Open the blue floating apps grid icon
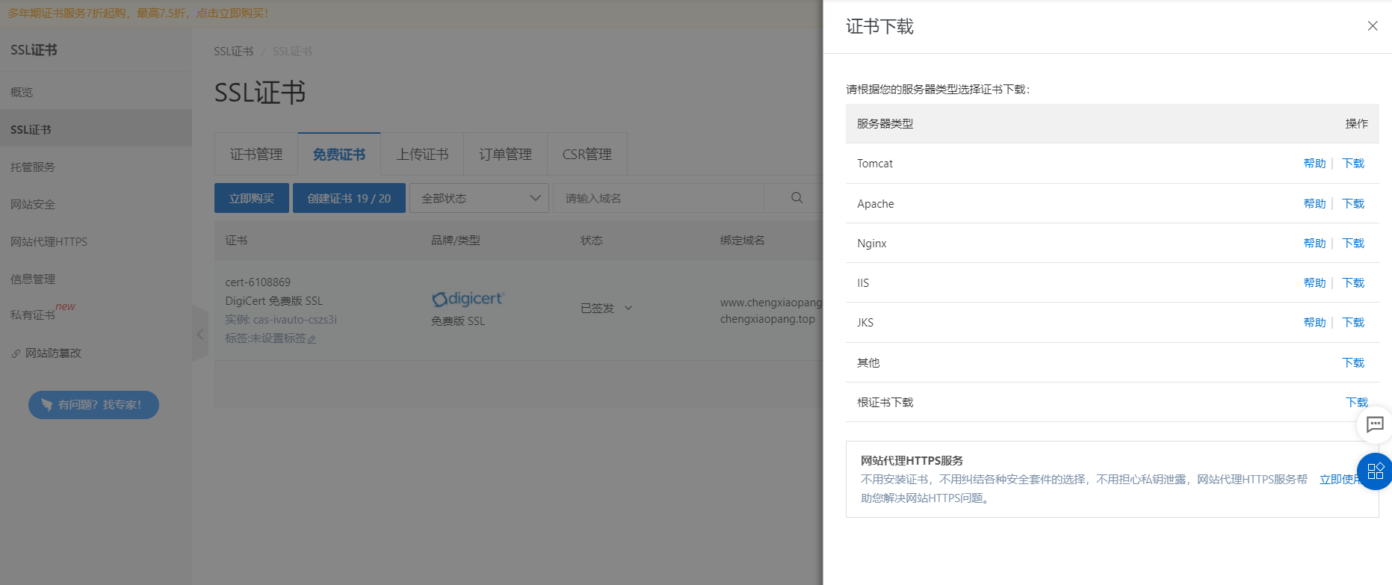1392x585 pixels. (1375, 471)
